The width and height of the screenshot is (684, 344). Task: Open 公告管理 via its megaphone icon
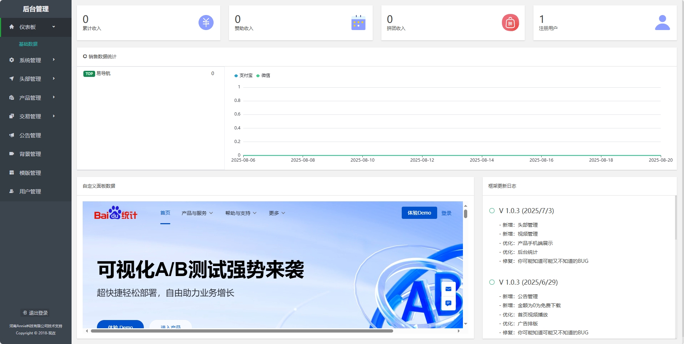(12, 135)
